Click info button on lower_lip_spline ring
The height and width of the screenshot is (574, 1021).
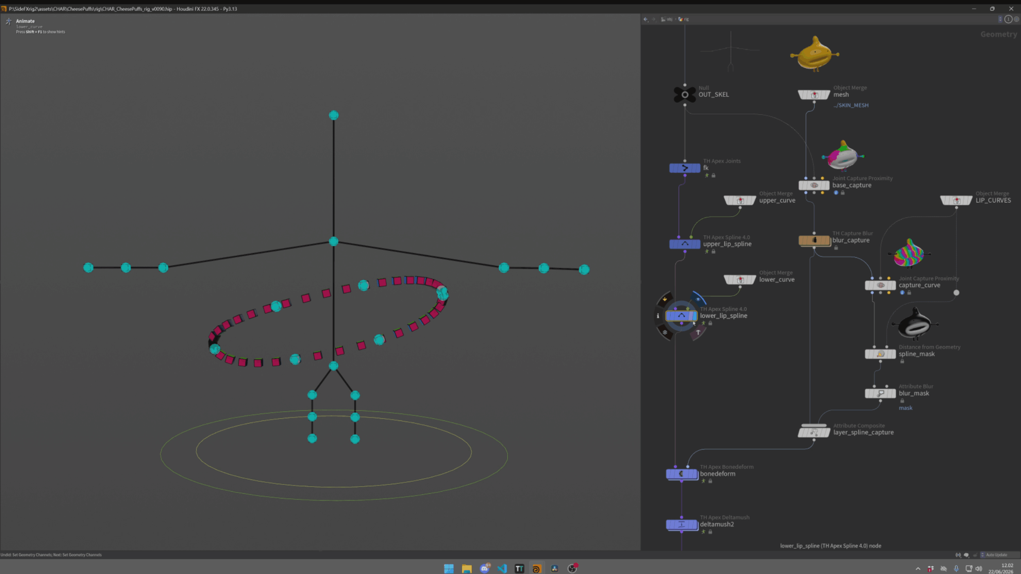tap(658, 316)
